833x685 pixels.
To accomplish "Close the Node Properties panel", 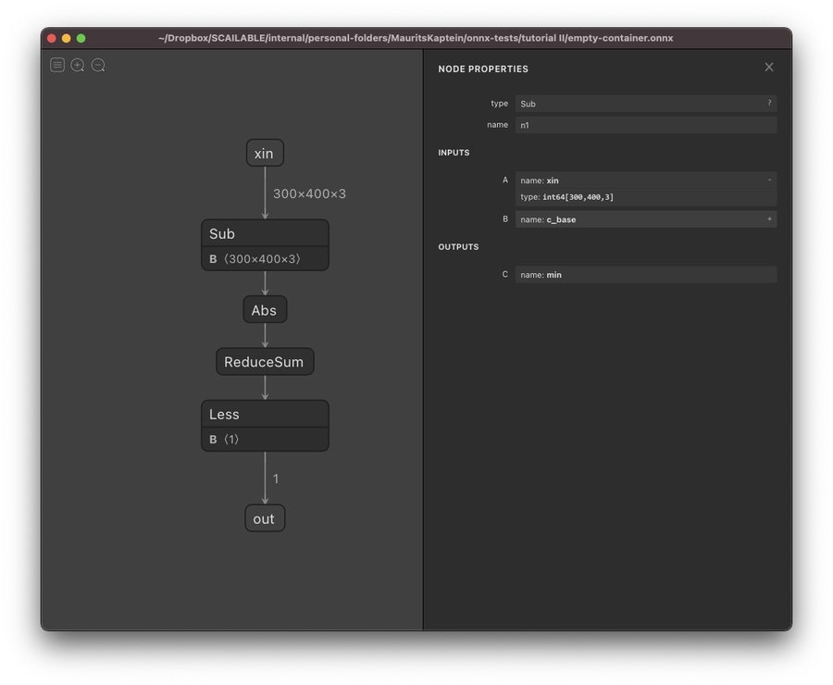I will click(768, 68).
